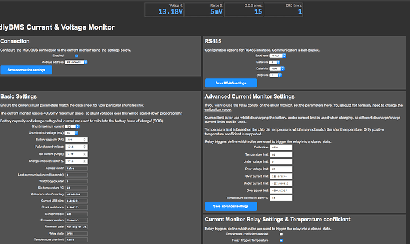Toggle the Enabled checkbox under Connection

77,56
